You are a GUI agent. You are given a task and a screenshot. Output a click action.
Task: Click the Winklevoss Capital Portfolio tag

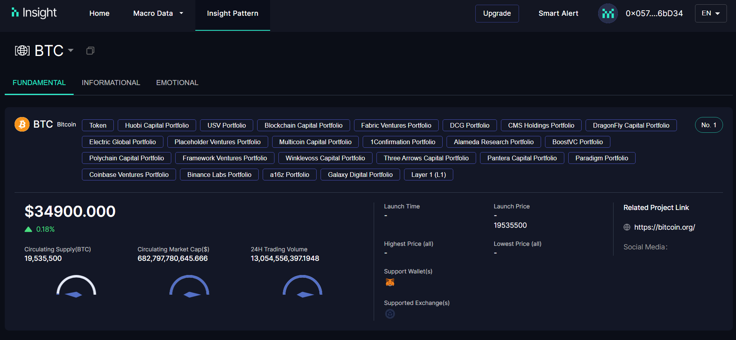click(x=325, y=158)
